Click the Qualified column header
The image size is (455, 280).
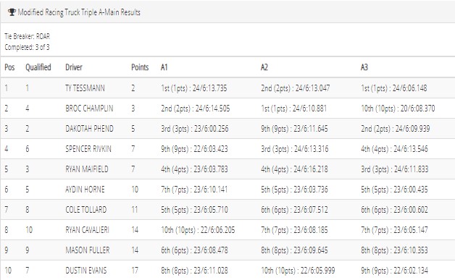(x=38, y=67)
